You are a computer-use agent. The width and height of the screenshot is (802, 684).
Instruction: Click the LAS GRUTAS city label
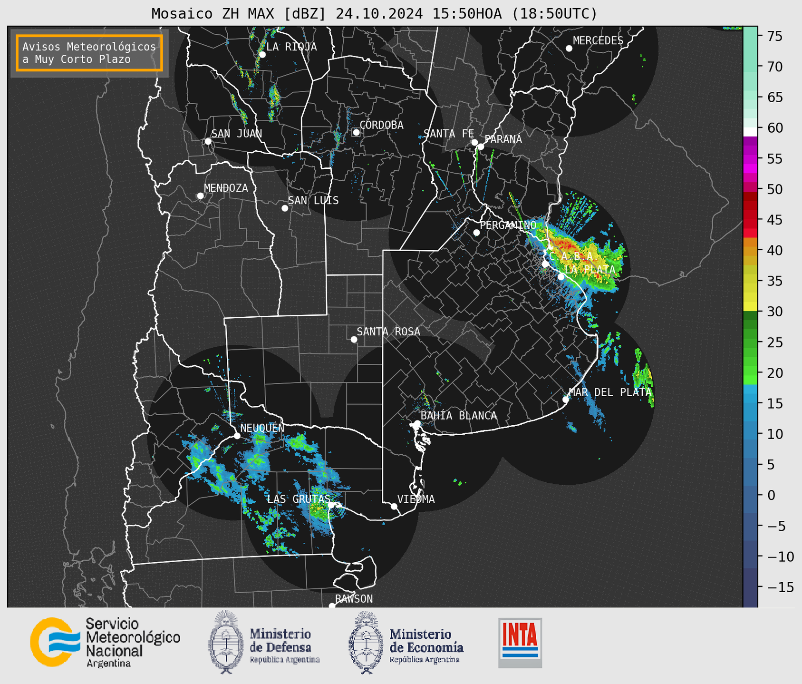[x=298, y=499]
